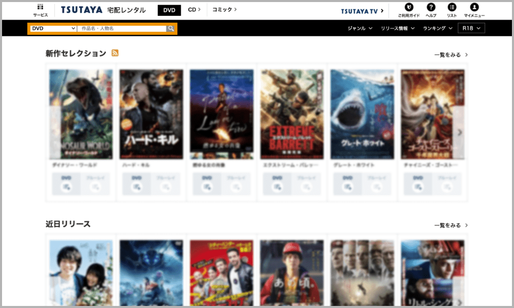The image size is (514, 308).
Task: Open the TSUTAYA TV link
Action: (x=361, y=11)
